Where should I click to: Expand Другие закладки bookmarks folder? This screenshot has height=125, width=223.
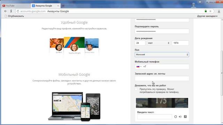click(207, 16)
